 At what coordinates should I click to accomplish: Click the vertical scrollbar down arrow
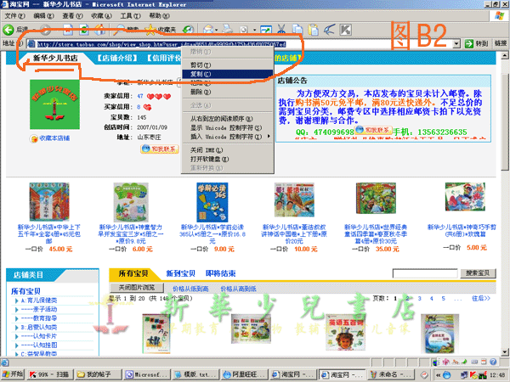[504, 352]
